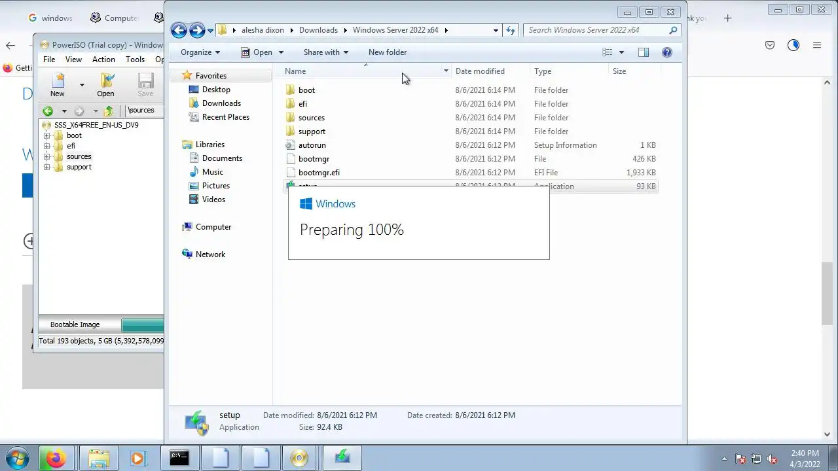Click the Open toolbar button
The image size is (838, 471).
coord(257,52)
